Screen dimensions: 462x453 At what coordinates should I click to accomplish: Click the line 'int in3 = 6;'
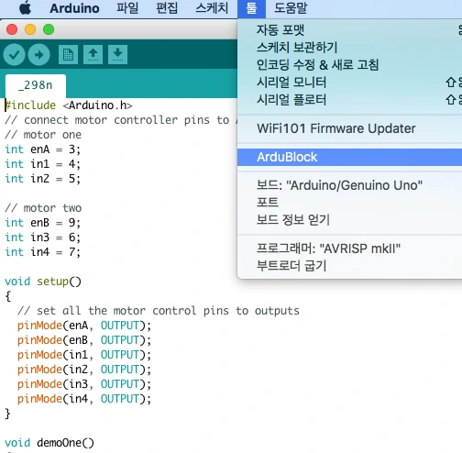tap(42, 238)
